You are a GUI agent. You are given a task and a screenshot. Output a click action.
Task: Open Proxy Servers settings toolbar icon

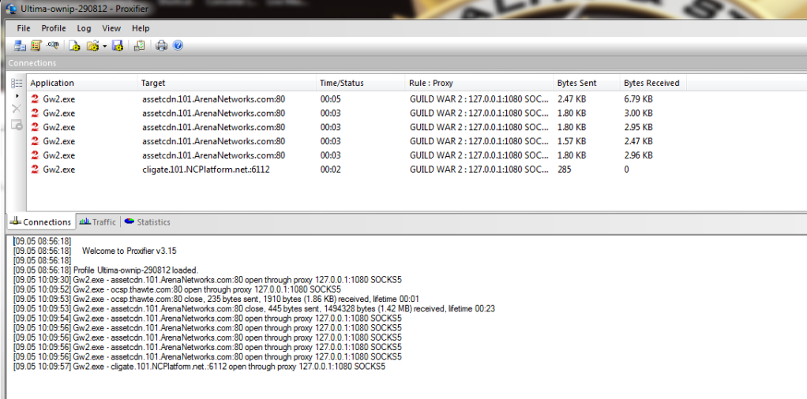pos(20,46)
